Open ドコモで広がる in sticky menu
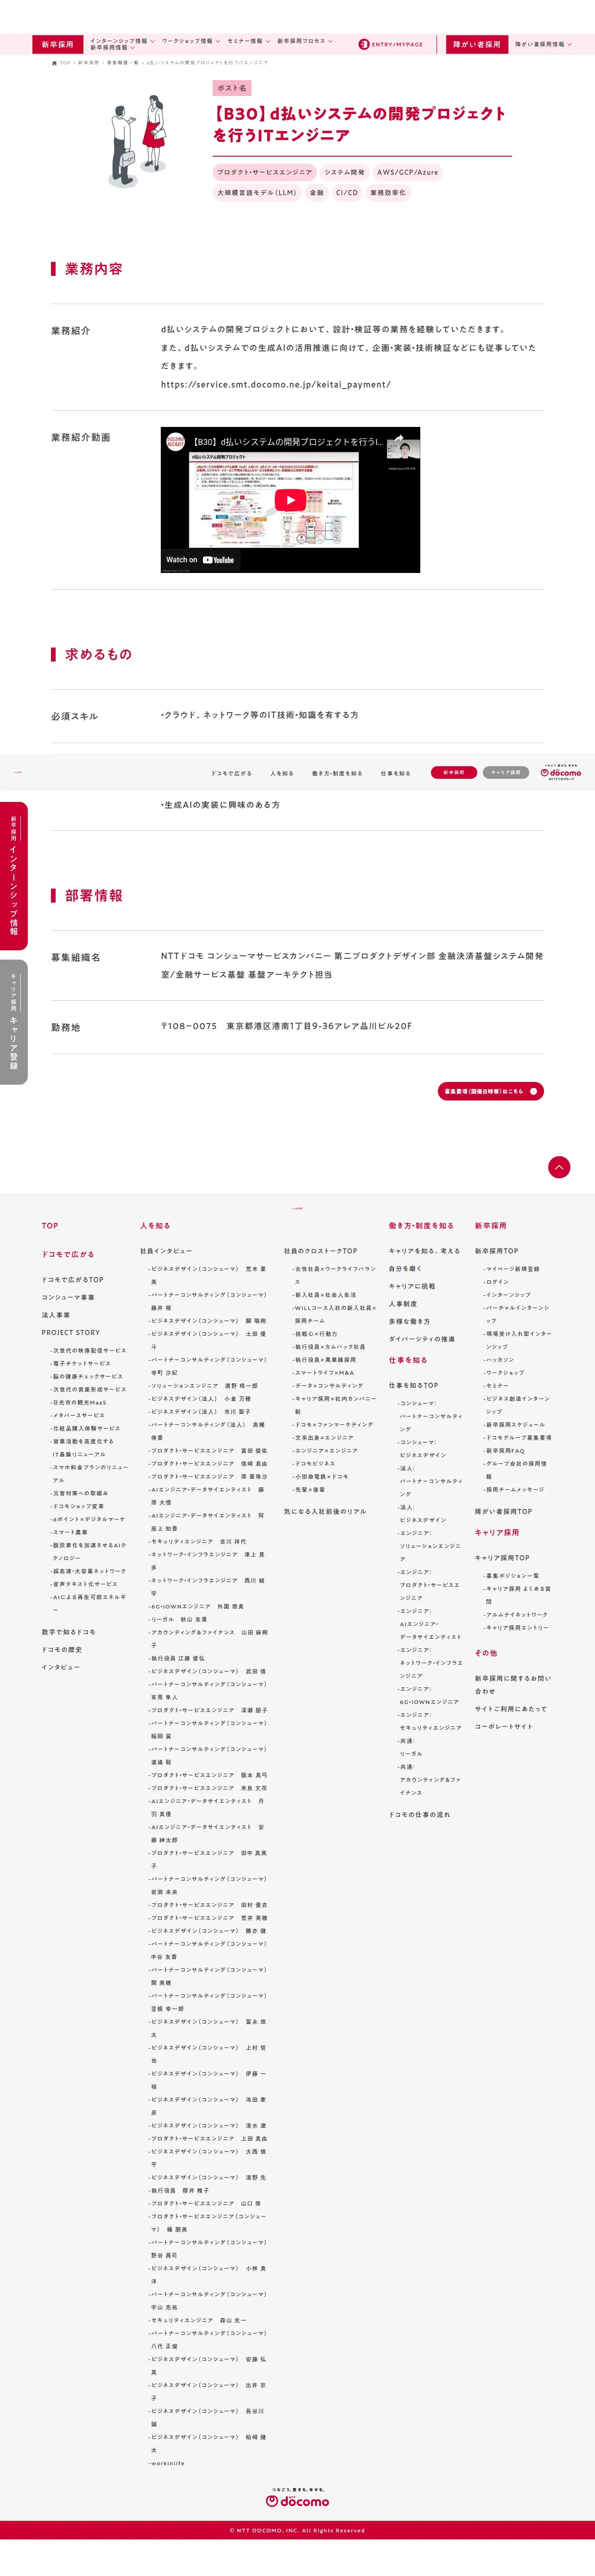Image resolution: width=595 pixels, height=2576 pixels. coord(232,773)
